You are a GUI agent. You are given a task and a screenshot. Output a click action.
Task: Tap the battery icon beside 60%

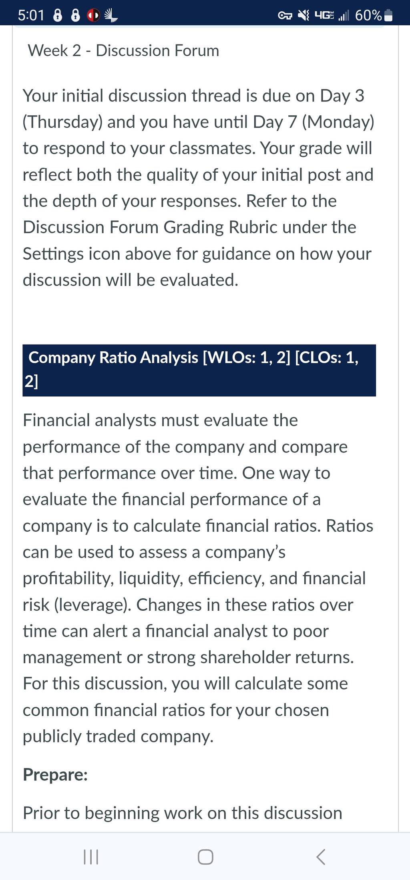388,15
